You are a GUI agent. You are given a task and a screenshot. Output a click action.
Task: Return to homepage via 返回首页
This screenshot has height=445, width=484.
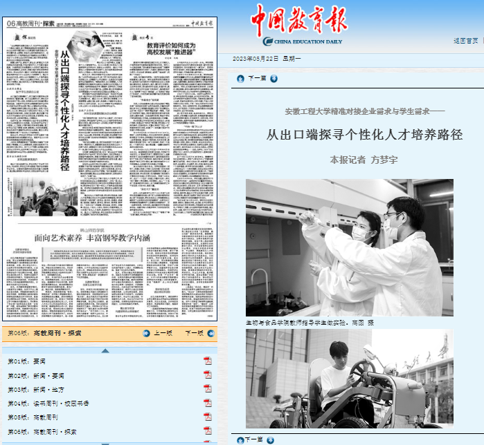[x=465, y=41]
